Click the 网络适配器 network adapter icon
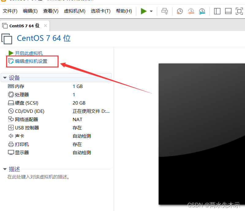Viewport: 245px width, 211px height. pyautogui.click(x=10, y=119)
